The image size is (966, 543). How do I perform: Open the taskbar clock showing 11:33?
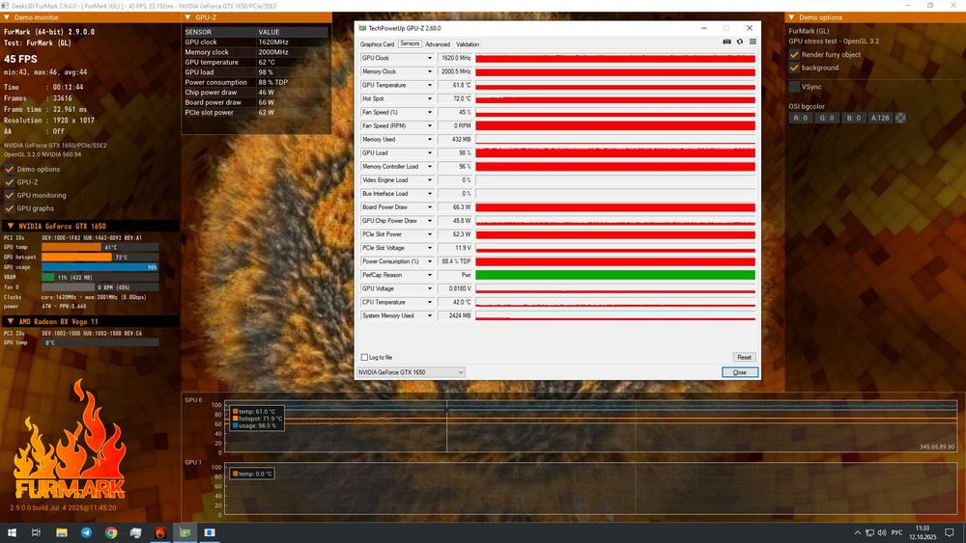click(x=923, y=532)
